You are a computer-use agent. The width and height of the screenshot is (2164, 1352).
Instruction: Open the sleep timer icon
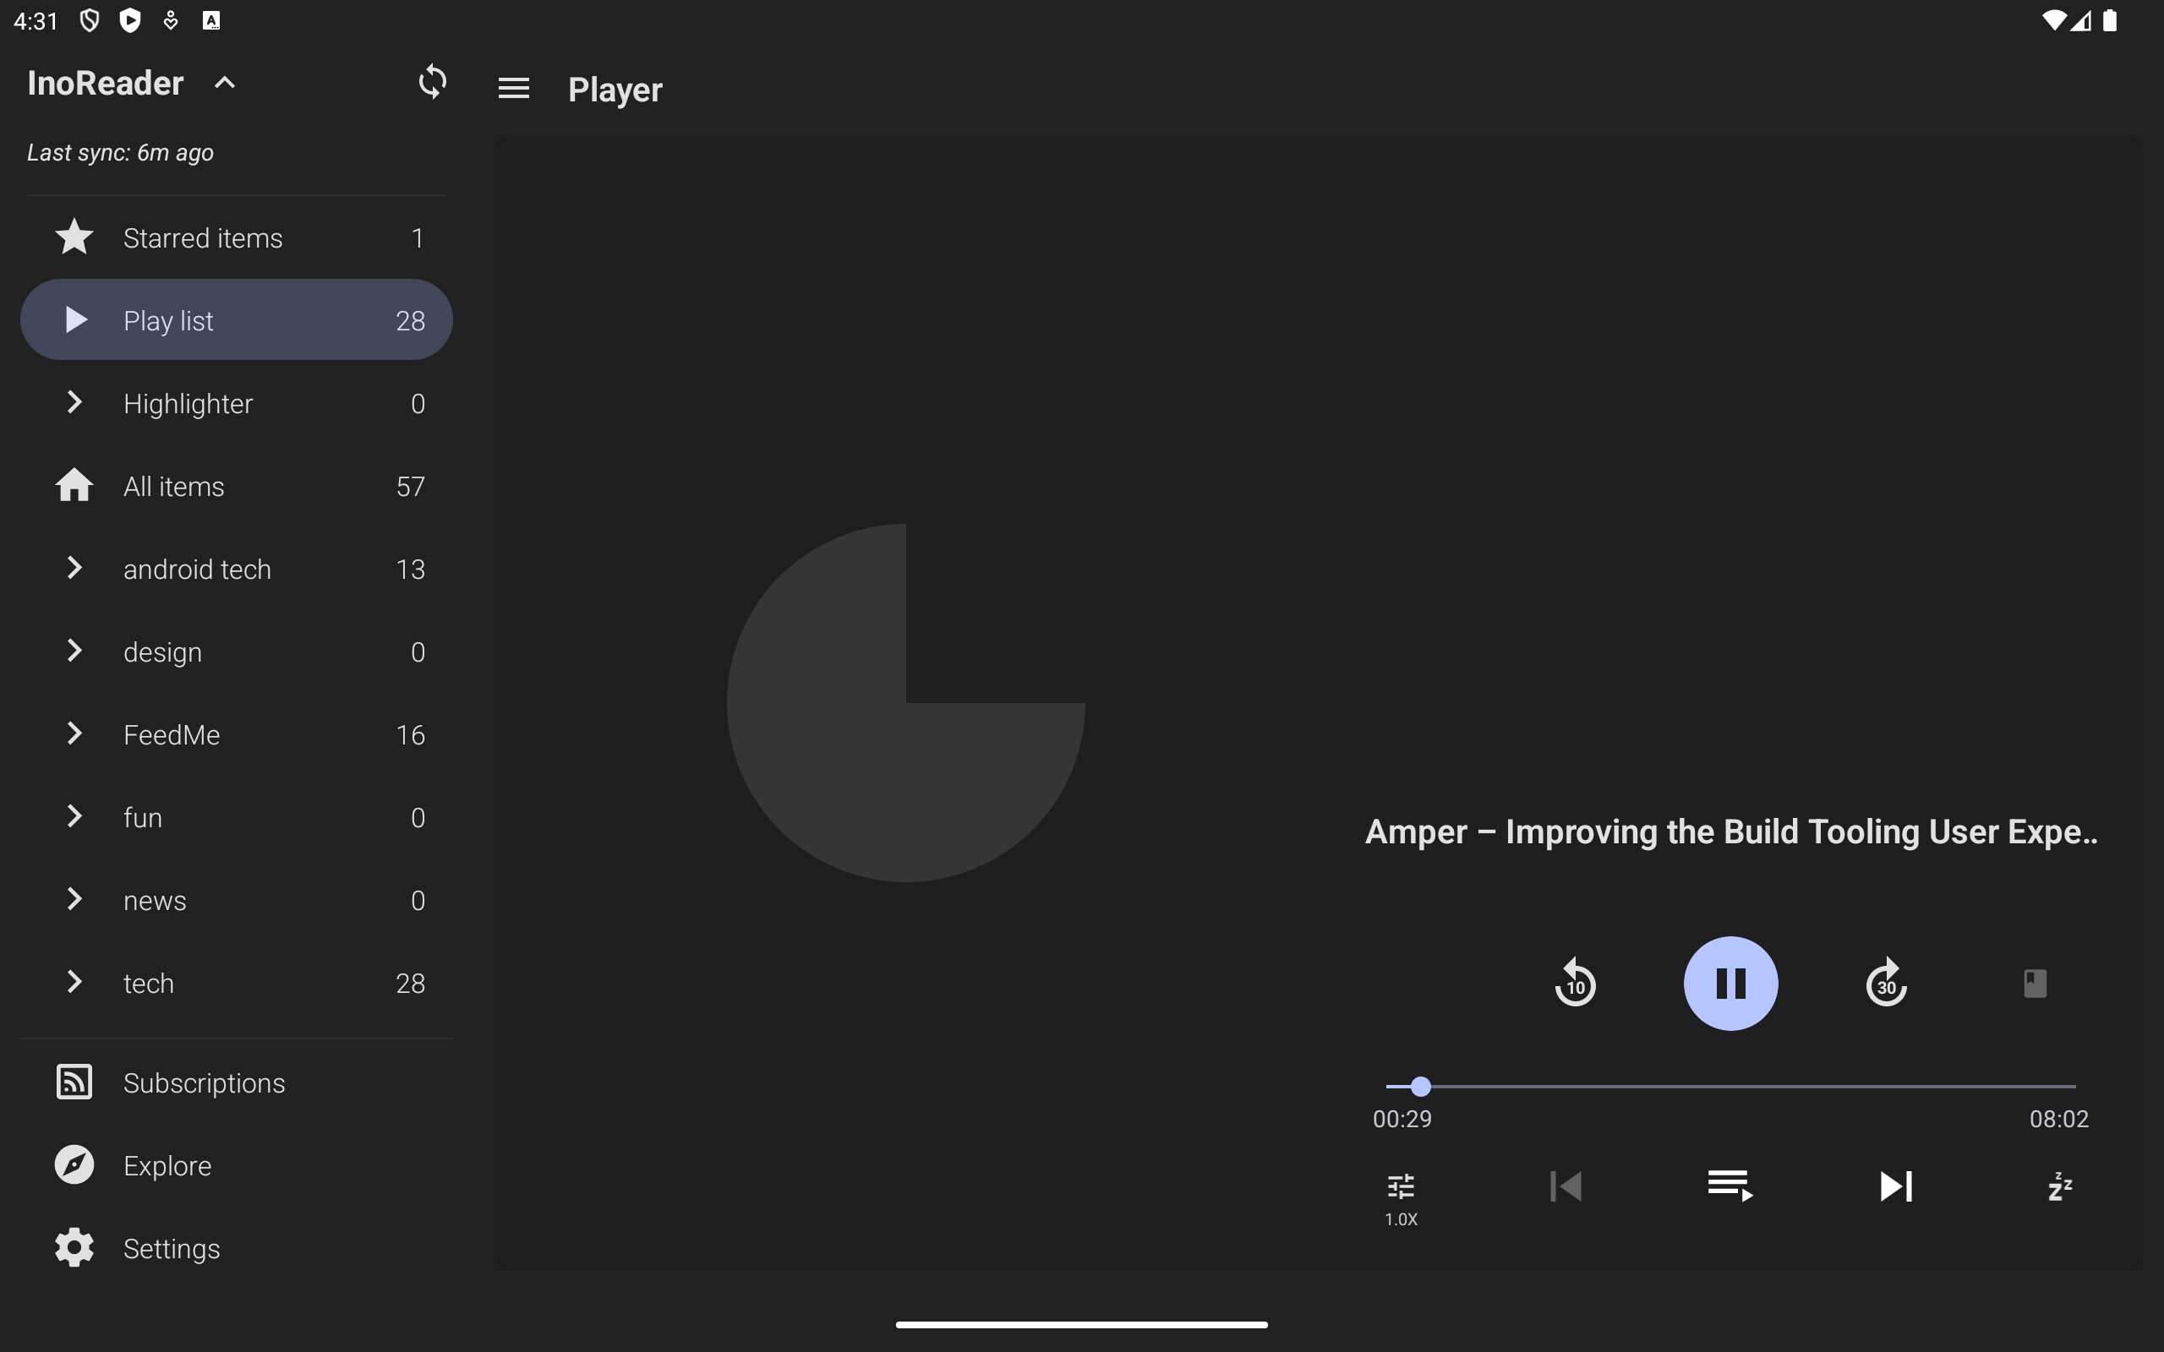(2059, 1186)
